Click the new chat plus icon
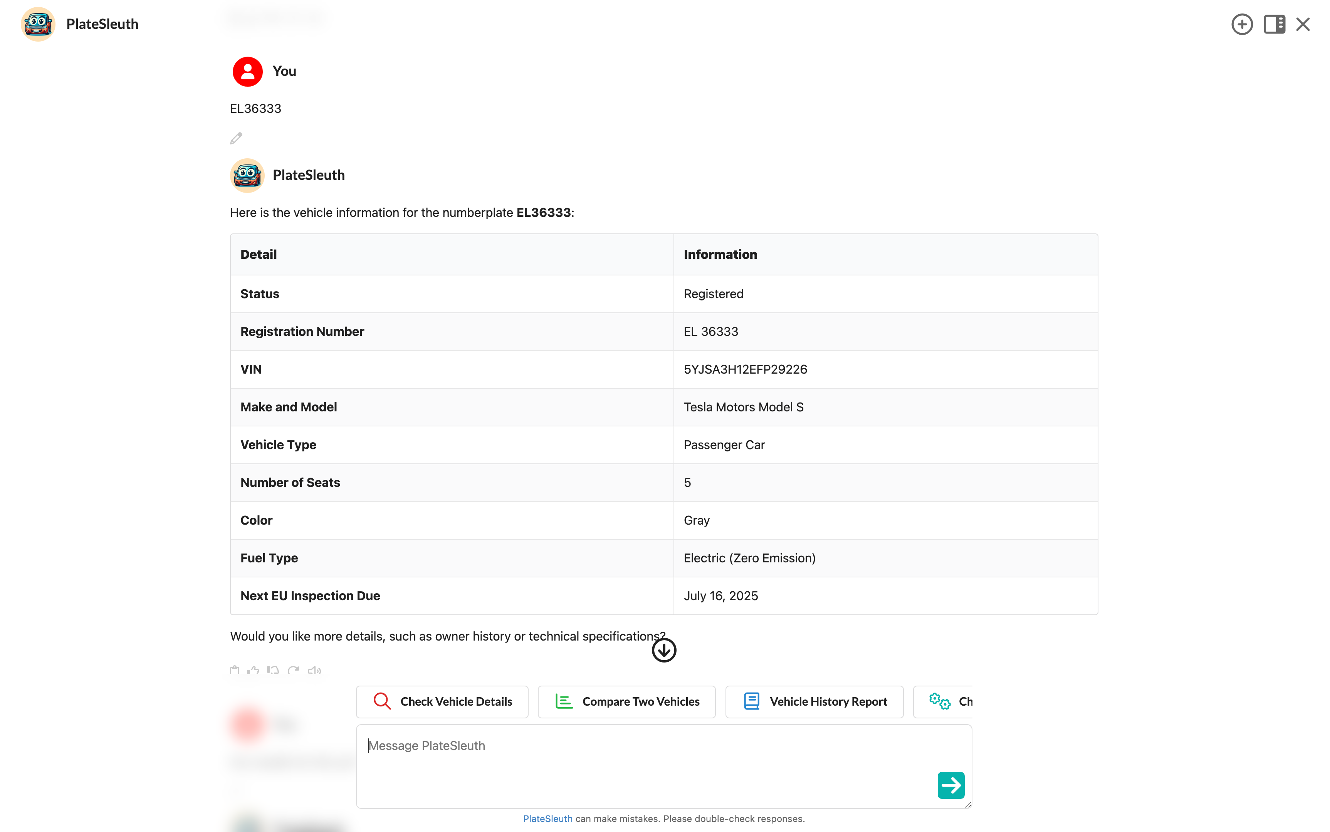This screenshot has height=832, width=1330. tap(1241, 24)
